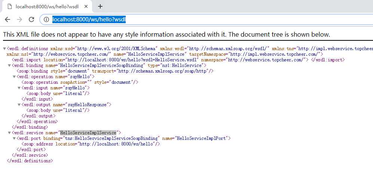Open a new browser tab
Screen dimensions: 373x175
(100, 6)
